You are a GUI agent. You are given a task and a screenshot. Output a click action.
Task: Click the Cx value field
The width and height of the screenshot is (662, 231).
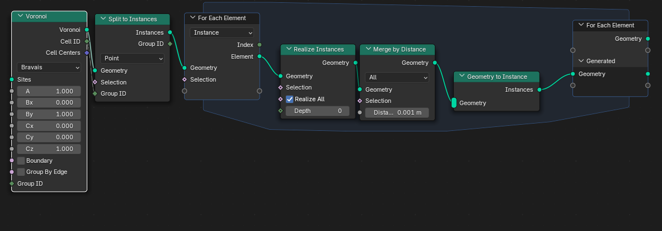click(x=49, y=126)
